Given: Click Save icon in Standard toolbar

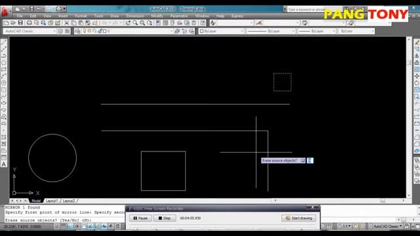Looking at the screenshot, I should tap(20, 23).
